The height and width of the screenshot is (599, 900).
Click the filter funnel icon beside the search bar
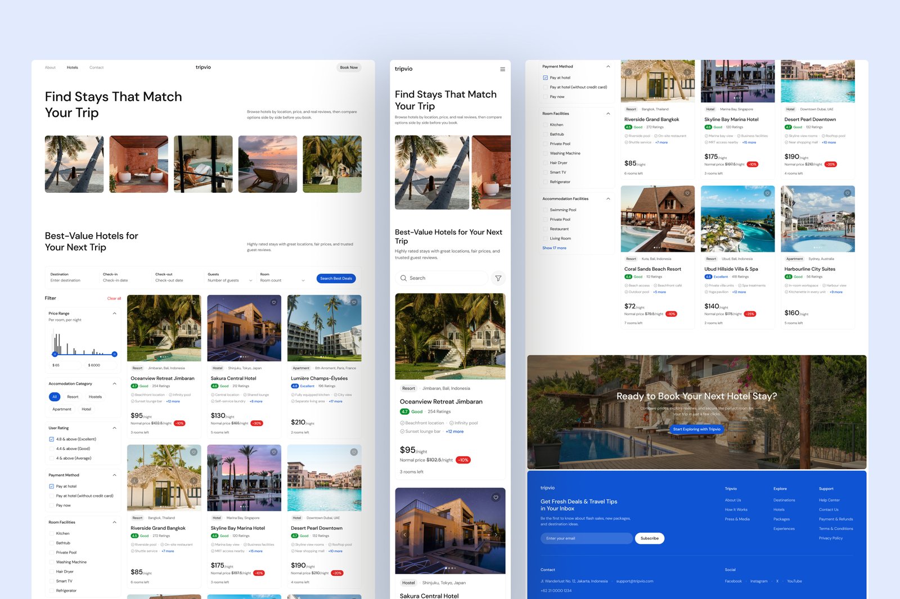coord(498,278)
